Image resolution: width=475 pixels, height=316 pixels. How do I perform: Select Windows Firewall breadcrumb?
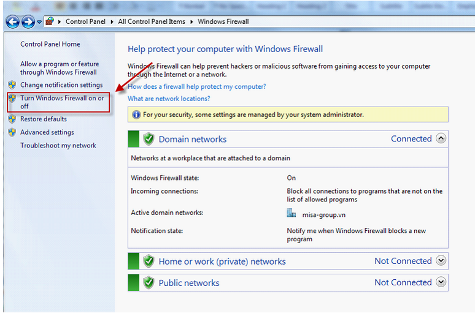pos(223,21)
